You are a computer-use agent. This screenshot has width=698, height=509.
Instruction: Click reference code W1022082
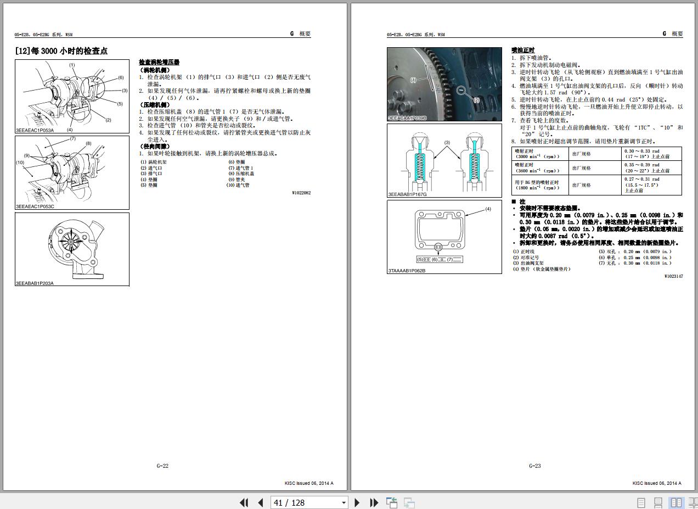coord(301,193)
